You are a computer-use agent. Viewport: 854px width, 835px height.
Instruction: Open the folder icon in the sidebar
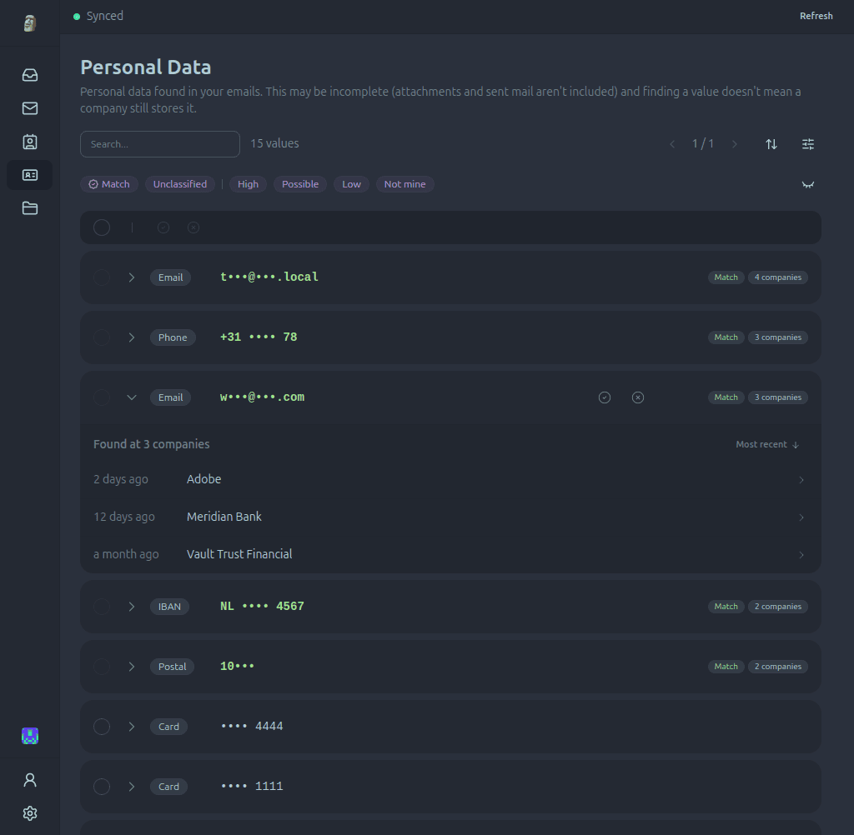[x=30, y=208]
